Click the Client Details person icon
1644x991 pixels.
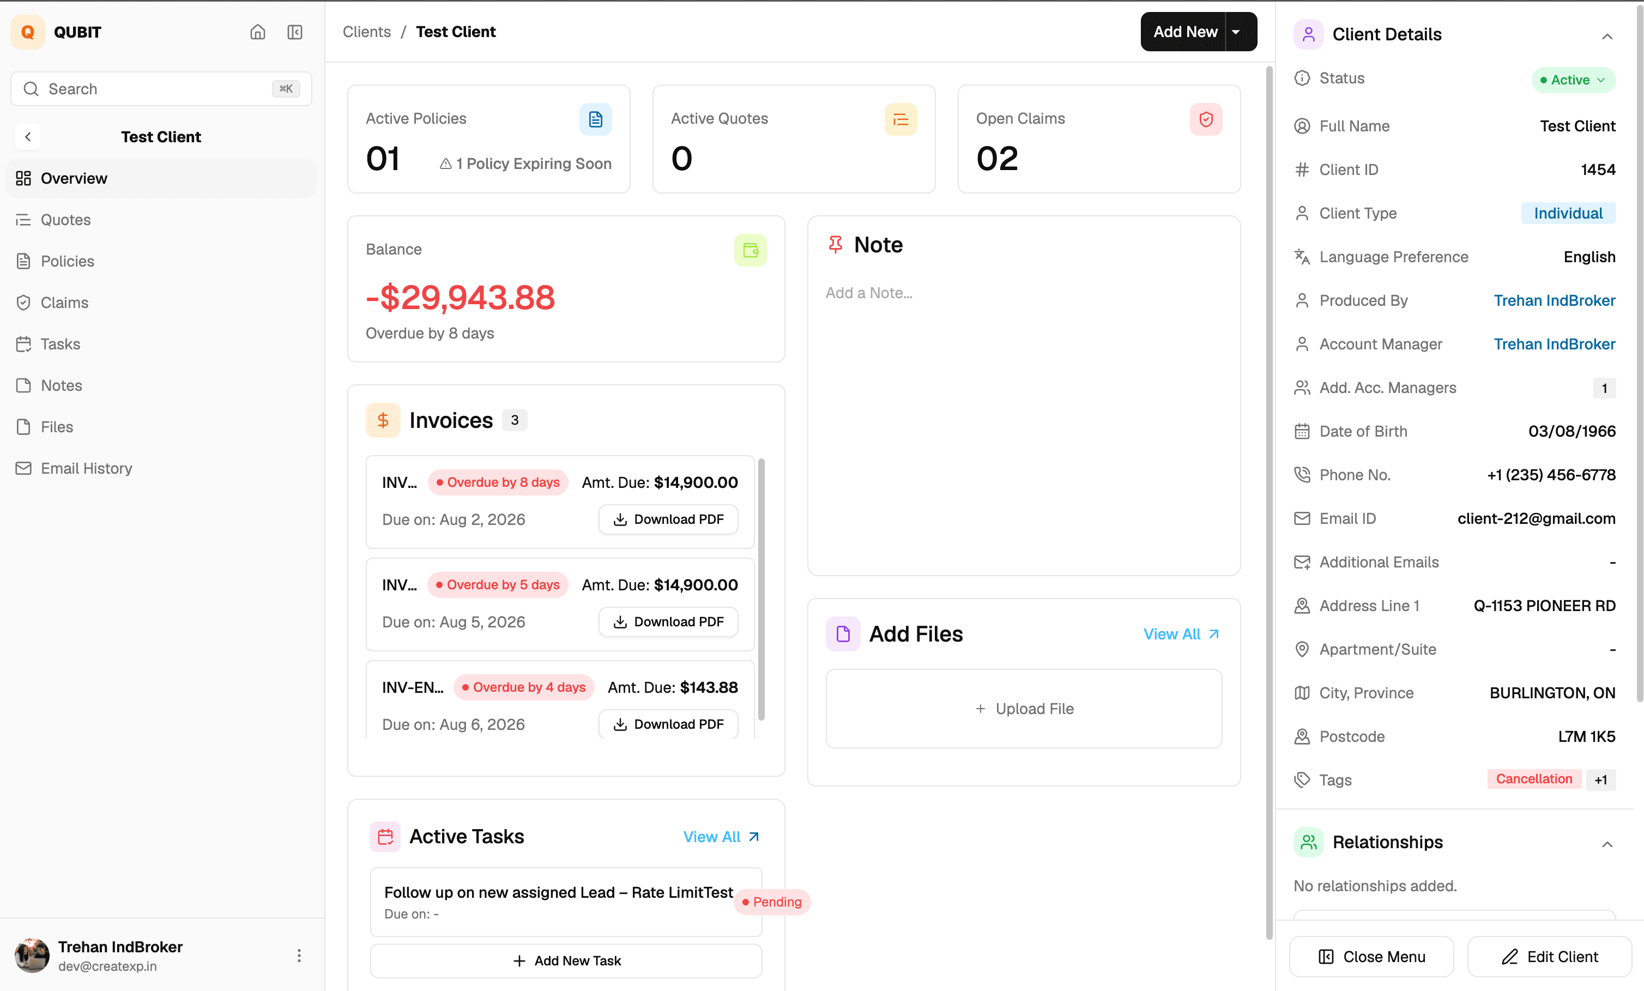click(1308, 34)
